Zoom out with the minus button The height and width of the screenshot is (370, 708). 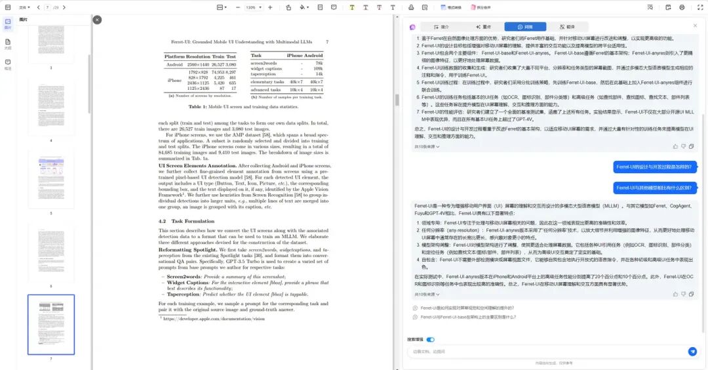pos(238,7)
